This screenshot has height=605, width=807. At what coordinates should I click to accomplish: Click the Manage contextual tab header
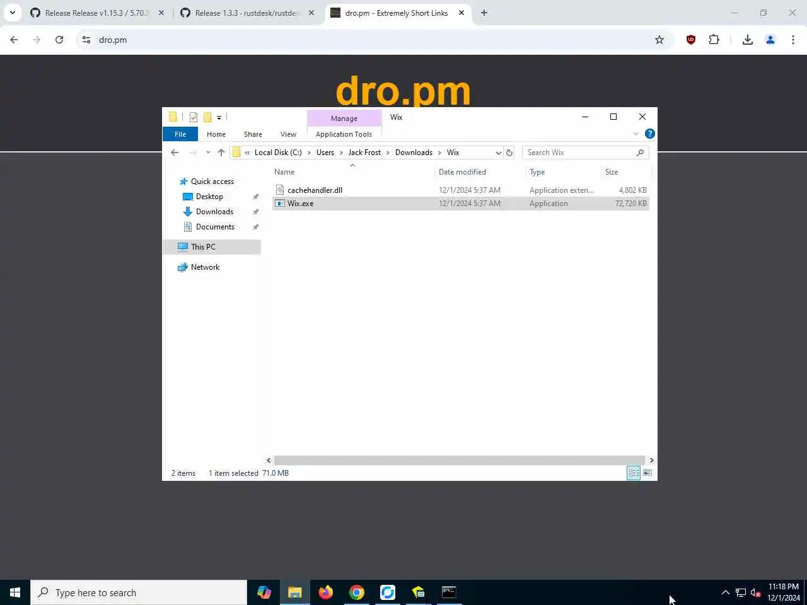click(344, 118)
